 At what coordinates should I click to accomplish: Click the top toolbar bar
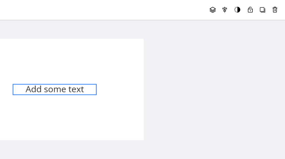tap(102, 10)
